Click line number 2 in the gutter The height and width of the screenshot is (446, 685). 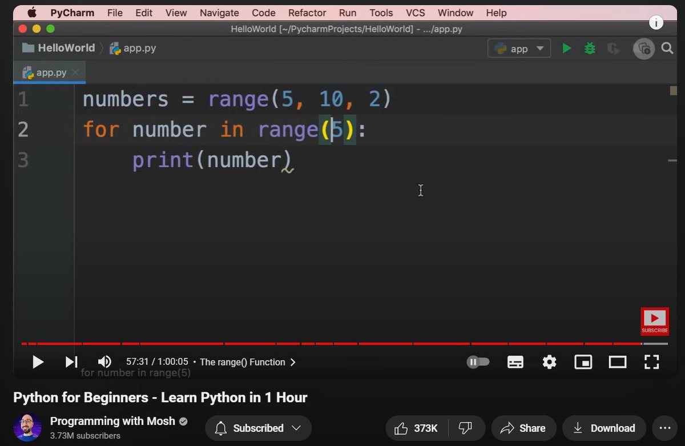coord(23,130)
